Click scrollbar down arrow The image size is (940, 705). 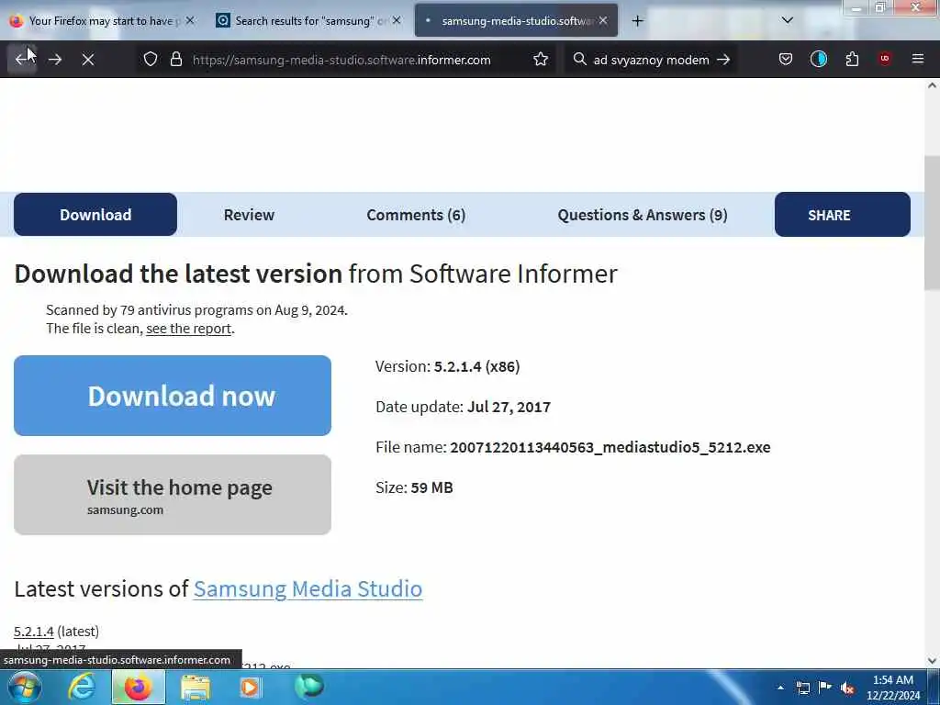tap(932, 661)
